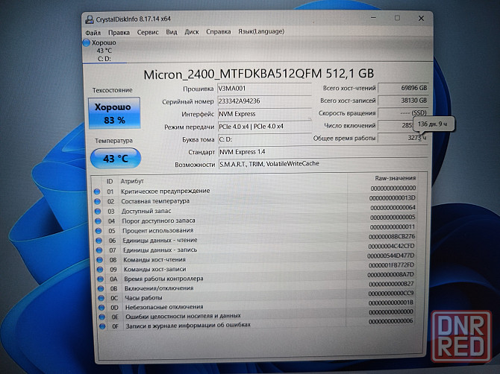Select the Время работы контроллера attribute text
This screenshot has height=374, width=500.
[x=164, y=279]
